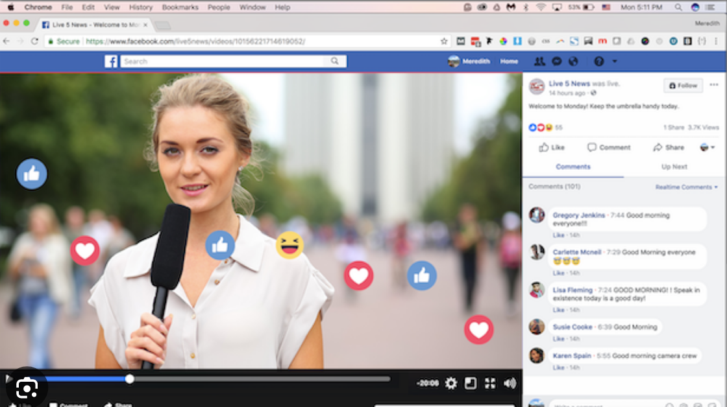Open Notifications globe icon
The image size is (727, 407).
pyautogui.click(x=573, y=62)
